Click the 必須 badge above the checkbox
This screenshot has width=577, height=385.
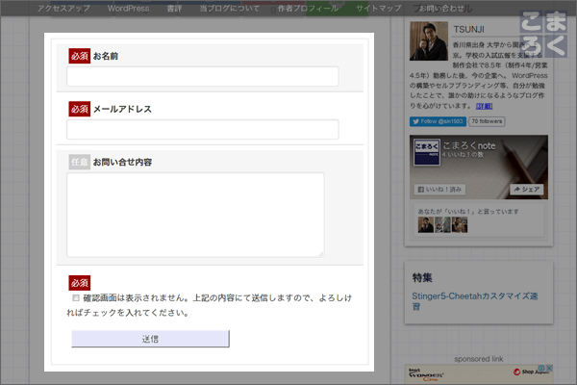[x=80, y=283]
